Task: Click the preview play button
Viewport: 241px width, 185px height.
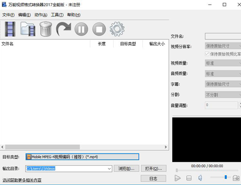Action: point(178,178)
